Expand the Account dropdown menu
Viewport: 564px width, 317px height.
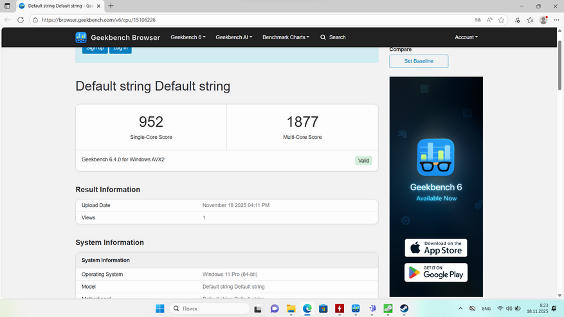click(x=466, y=37)
